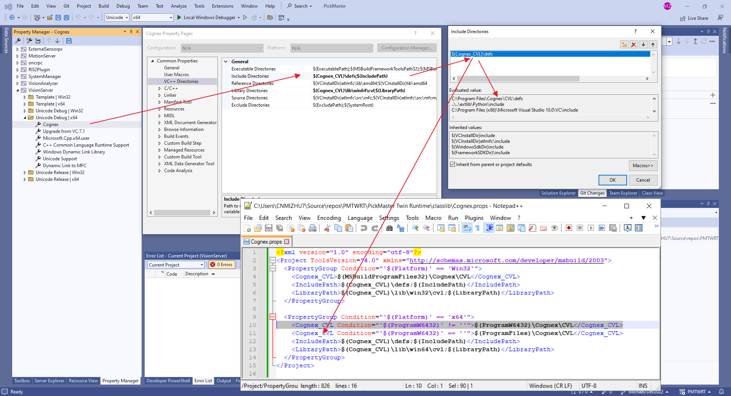This screenshot has height=396, width=731.
Task: Click Local Windows Debugger start button
Action: pos(208,18)
